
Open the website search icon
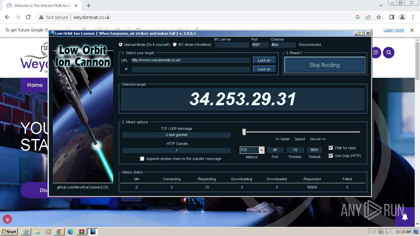pyautogui.click(x=389, y=52)
